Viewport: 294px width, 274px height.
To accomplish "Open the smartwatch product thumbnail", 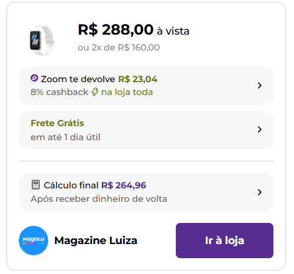I will (x=42, y=40).
